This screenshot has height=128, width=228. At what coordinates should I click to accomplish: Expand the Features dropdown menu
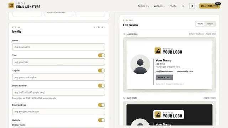(143, 6)
